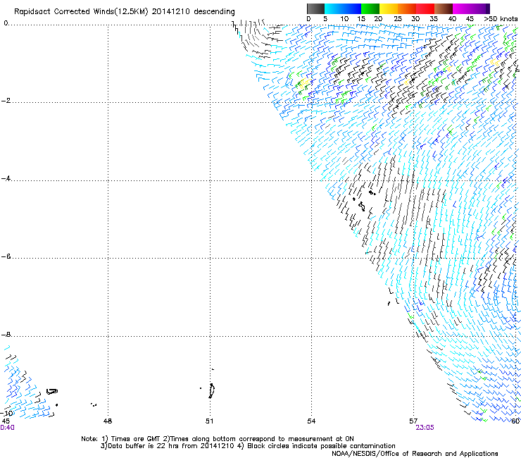Click the '>50 knots' legend label
This screenshot has width=521, height=458.
(501, 19)
